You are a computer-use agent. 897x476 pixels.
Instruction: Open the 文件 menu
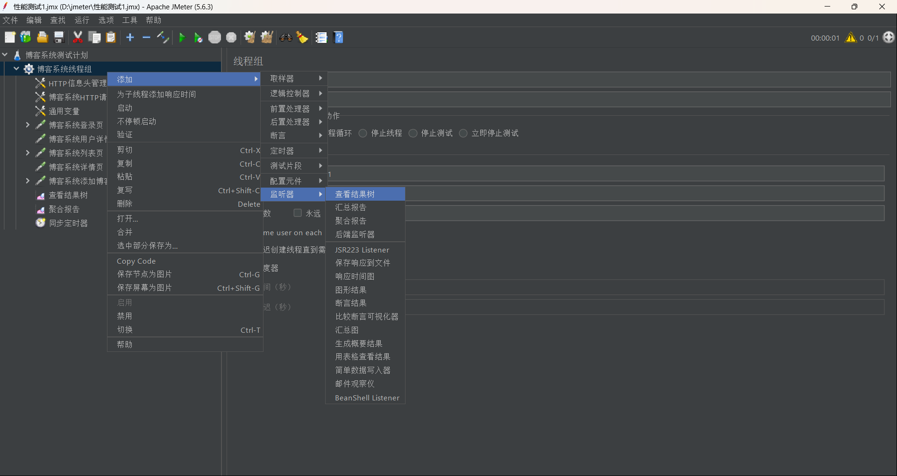tap(10, 20)
